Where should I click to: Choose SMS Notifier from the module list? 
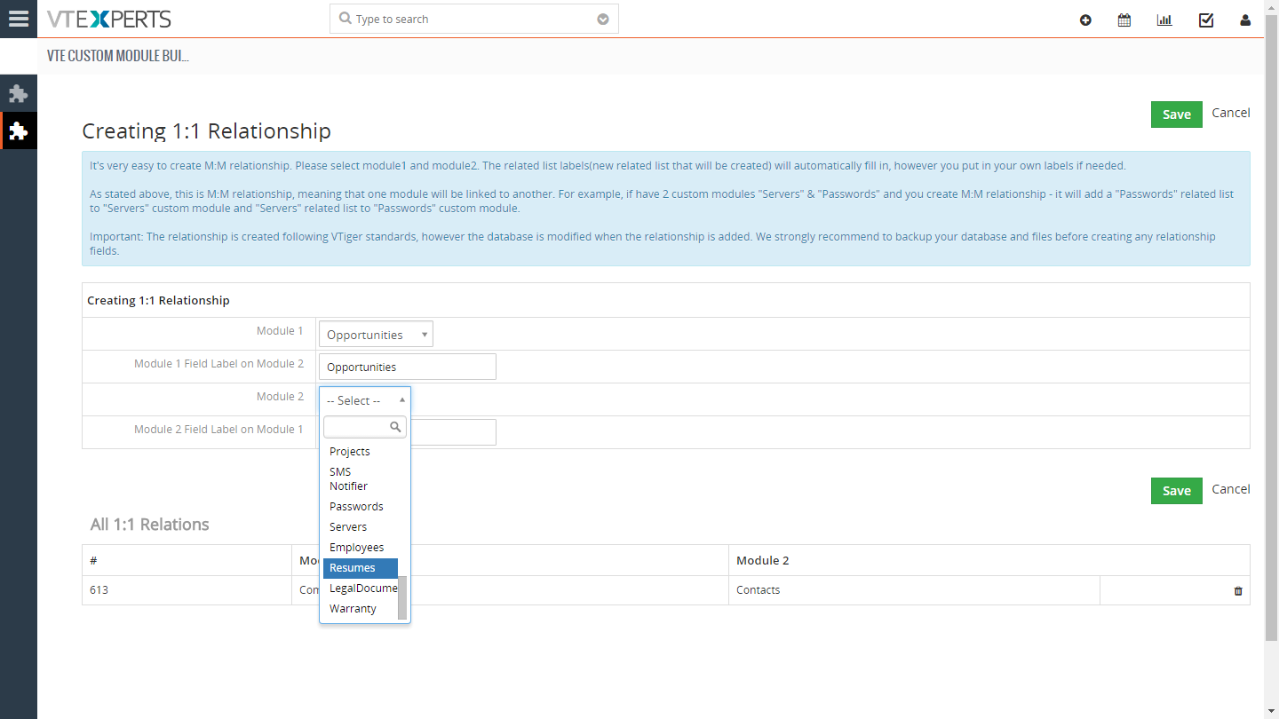pos(361,478)
